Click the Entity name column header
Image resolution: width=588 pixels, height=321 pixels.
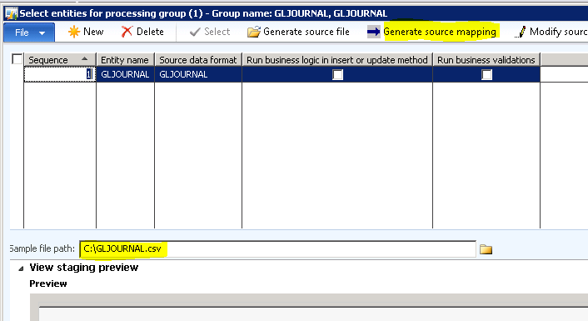(x=125, y=60)
